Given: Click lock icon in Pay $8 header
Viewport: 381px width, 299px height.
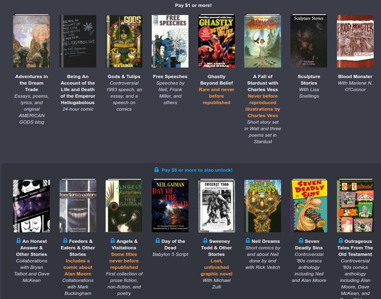Looking at the screenshot, I should coord(157,170).
